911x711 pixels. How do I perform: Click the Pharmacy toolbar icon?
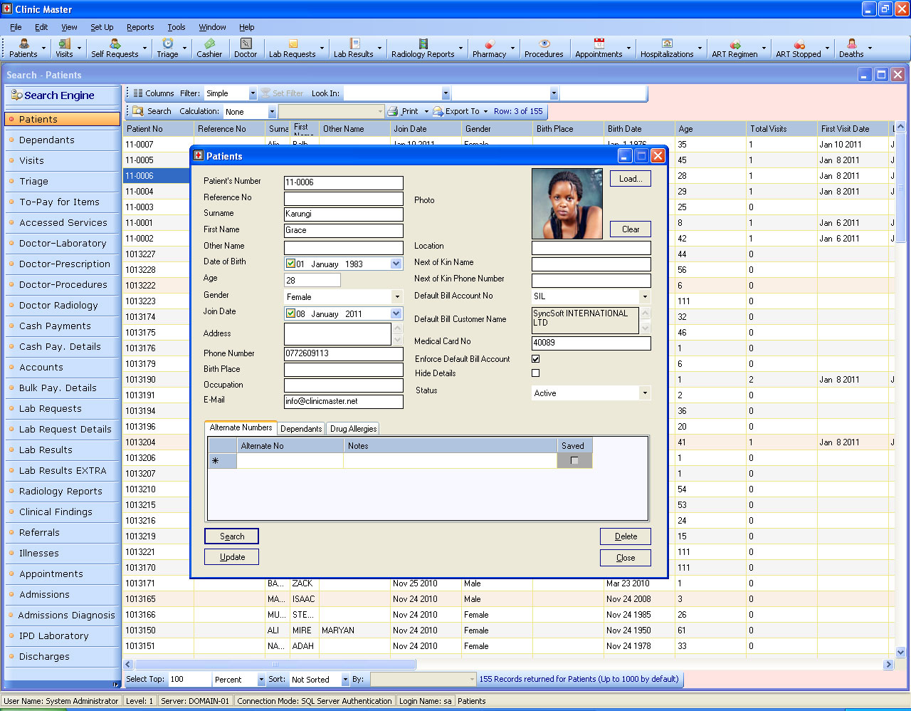[x=489, y=48]
